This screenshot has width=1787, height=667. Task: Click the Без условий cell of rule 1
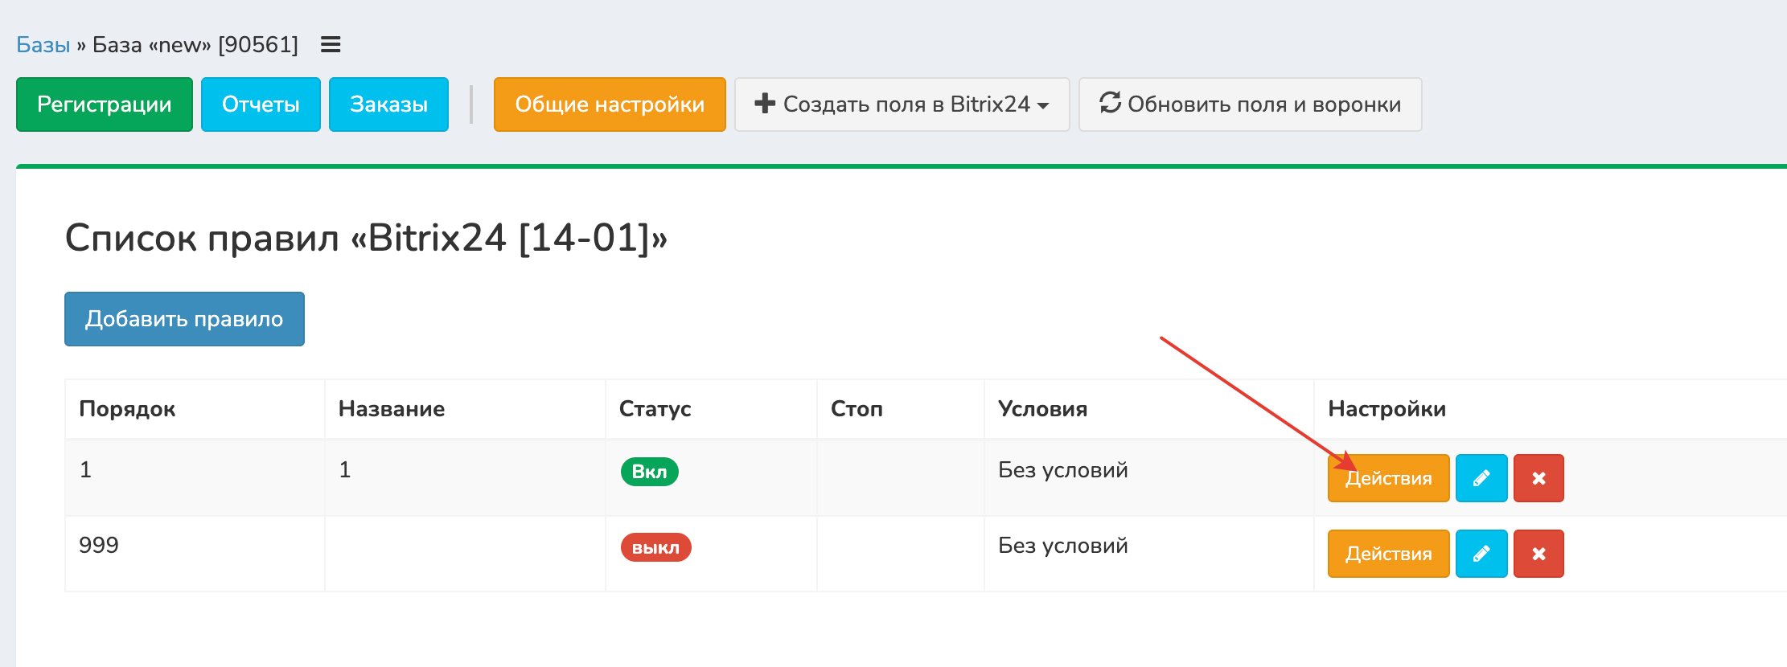pos(1062,470)
